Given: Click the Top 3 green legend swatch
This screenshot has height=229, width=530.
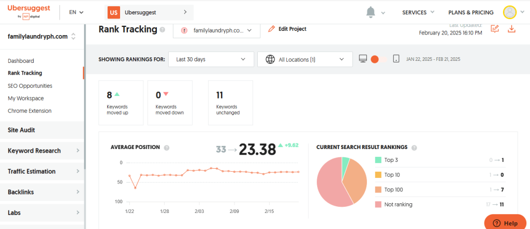Looking at the screenshot, I should point(378,160).
